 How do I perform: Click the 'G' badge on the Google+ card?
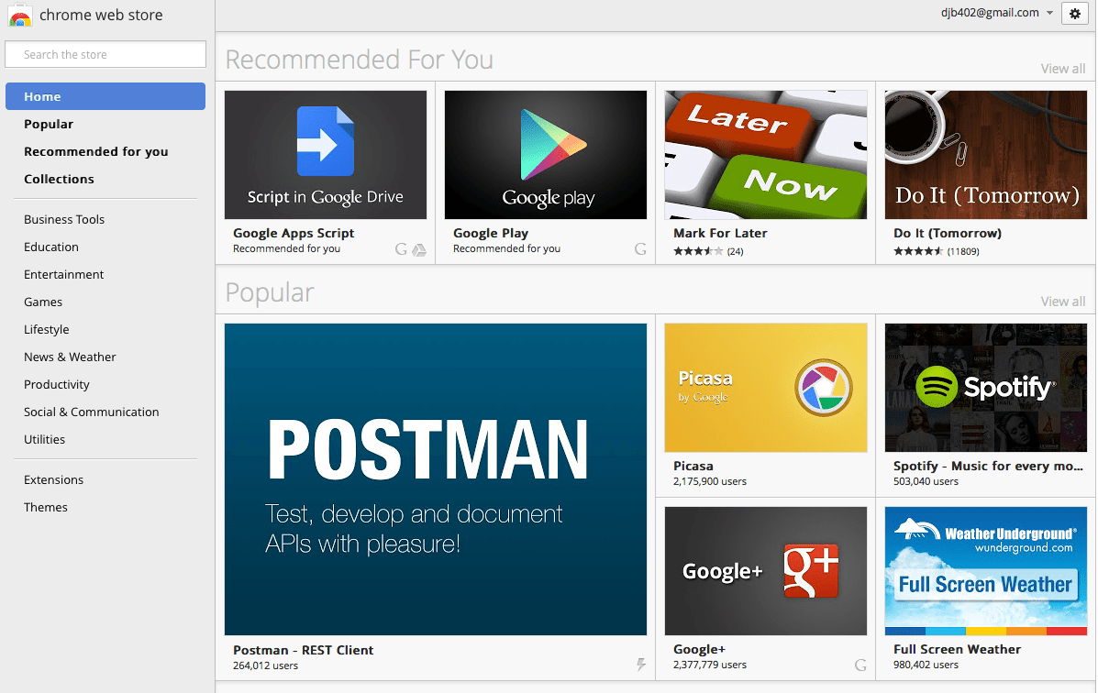(x=860, y=664)
